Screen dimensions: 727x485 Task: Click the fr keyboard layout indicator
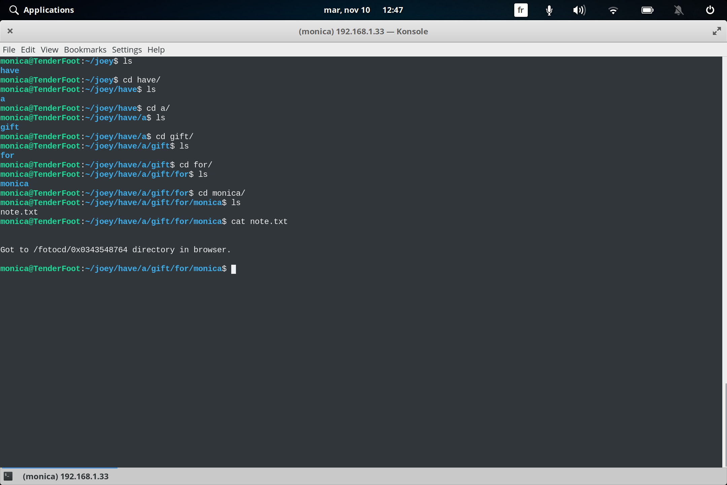click(520, 10)
